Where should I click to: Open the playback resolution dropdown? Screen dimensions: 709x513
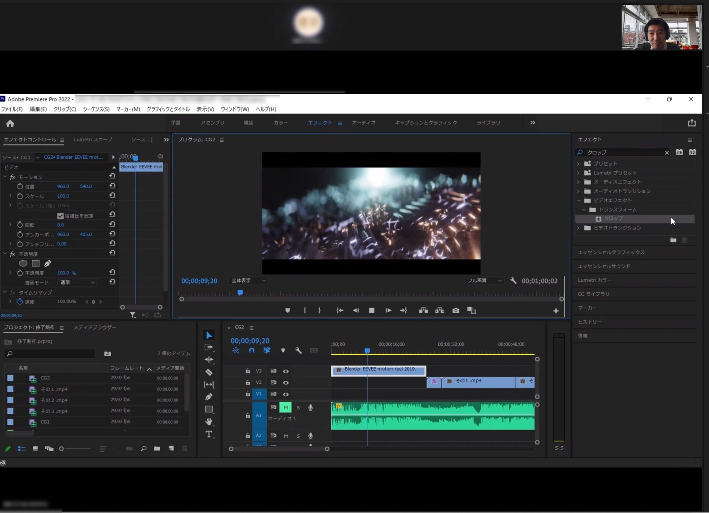tap(484, 280)
